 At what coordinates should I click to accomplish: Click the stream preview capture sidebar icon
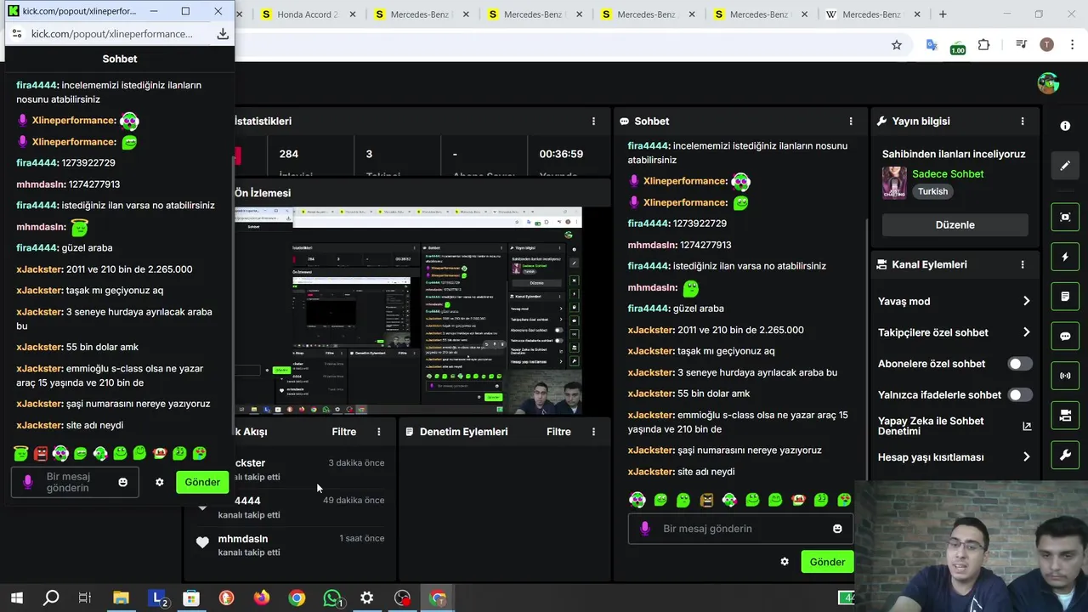tap(1065, 217)
